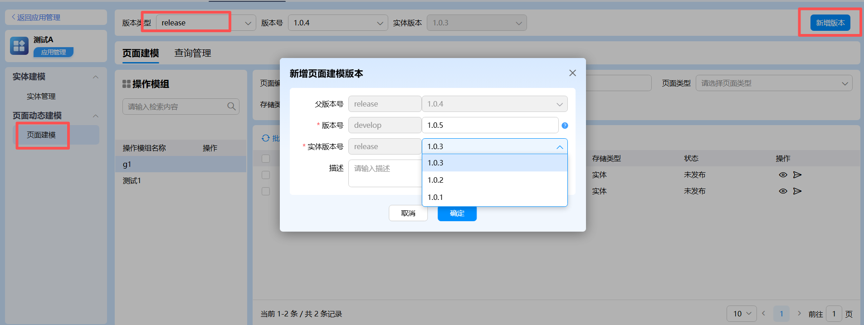Check the second table row checkbox
The image size is (864, 325).
click(266, 191)
